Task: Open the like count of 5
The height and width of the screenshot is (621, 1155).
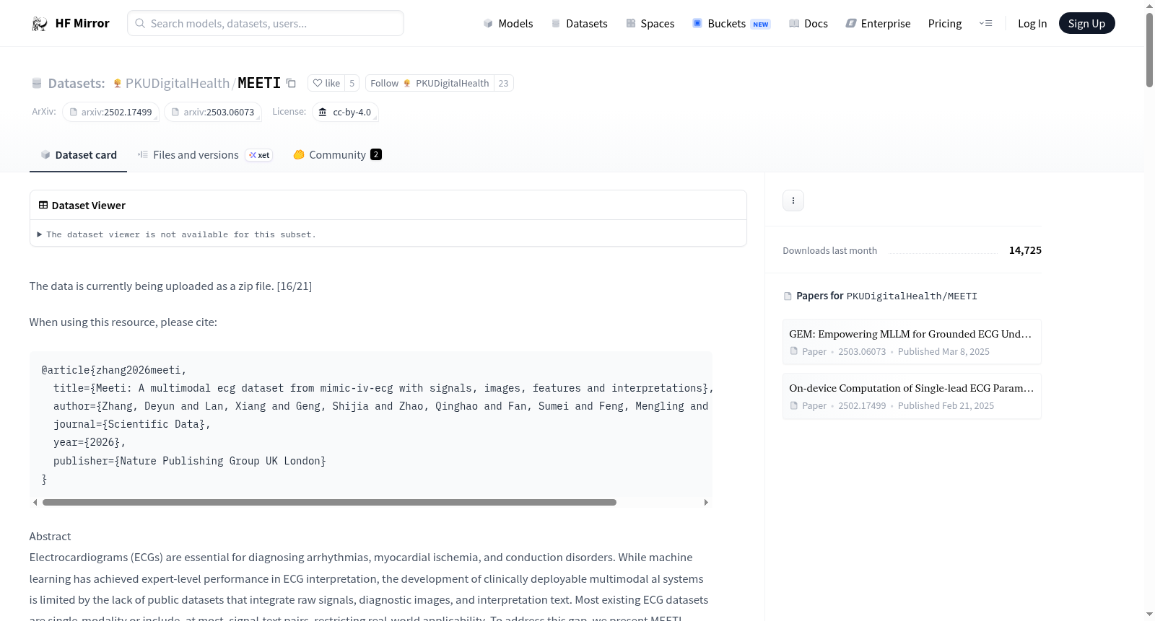Action: coord(352,83)
